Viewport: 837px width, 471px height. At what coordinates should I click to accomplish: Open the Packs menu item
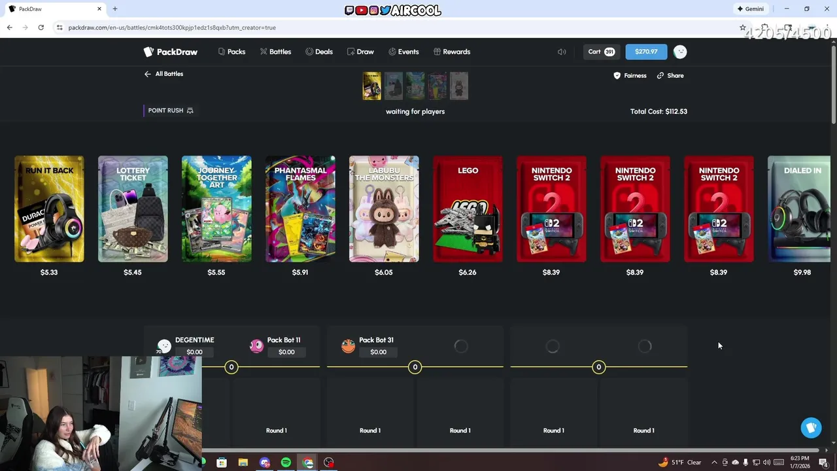pos(231,52)
